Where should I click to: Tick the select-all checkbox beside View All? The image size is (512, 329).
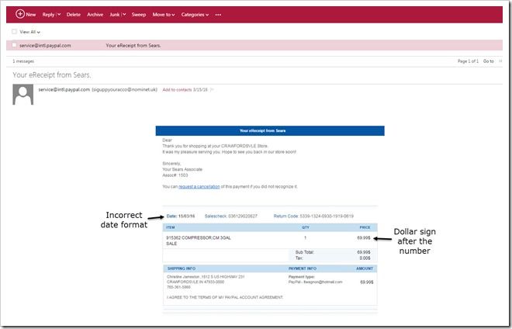[14, 32]
